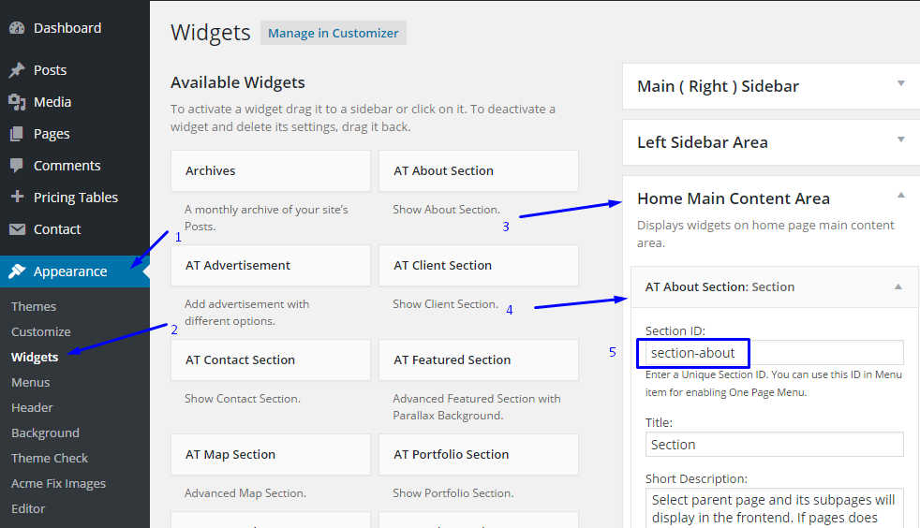Select the AT Map Section widget

[x=271, y=454]
